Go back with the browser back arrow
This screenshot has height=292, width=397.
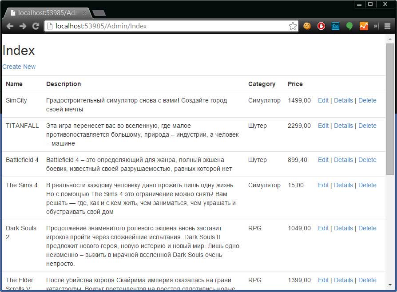[x=10, y=26]
